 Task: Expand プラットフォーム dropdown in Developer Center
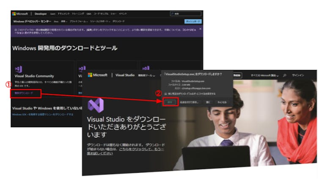tap(79, 21)
